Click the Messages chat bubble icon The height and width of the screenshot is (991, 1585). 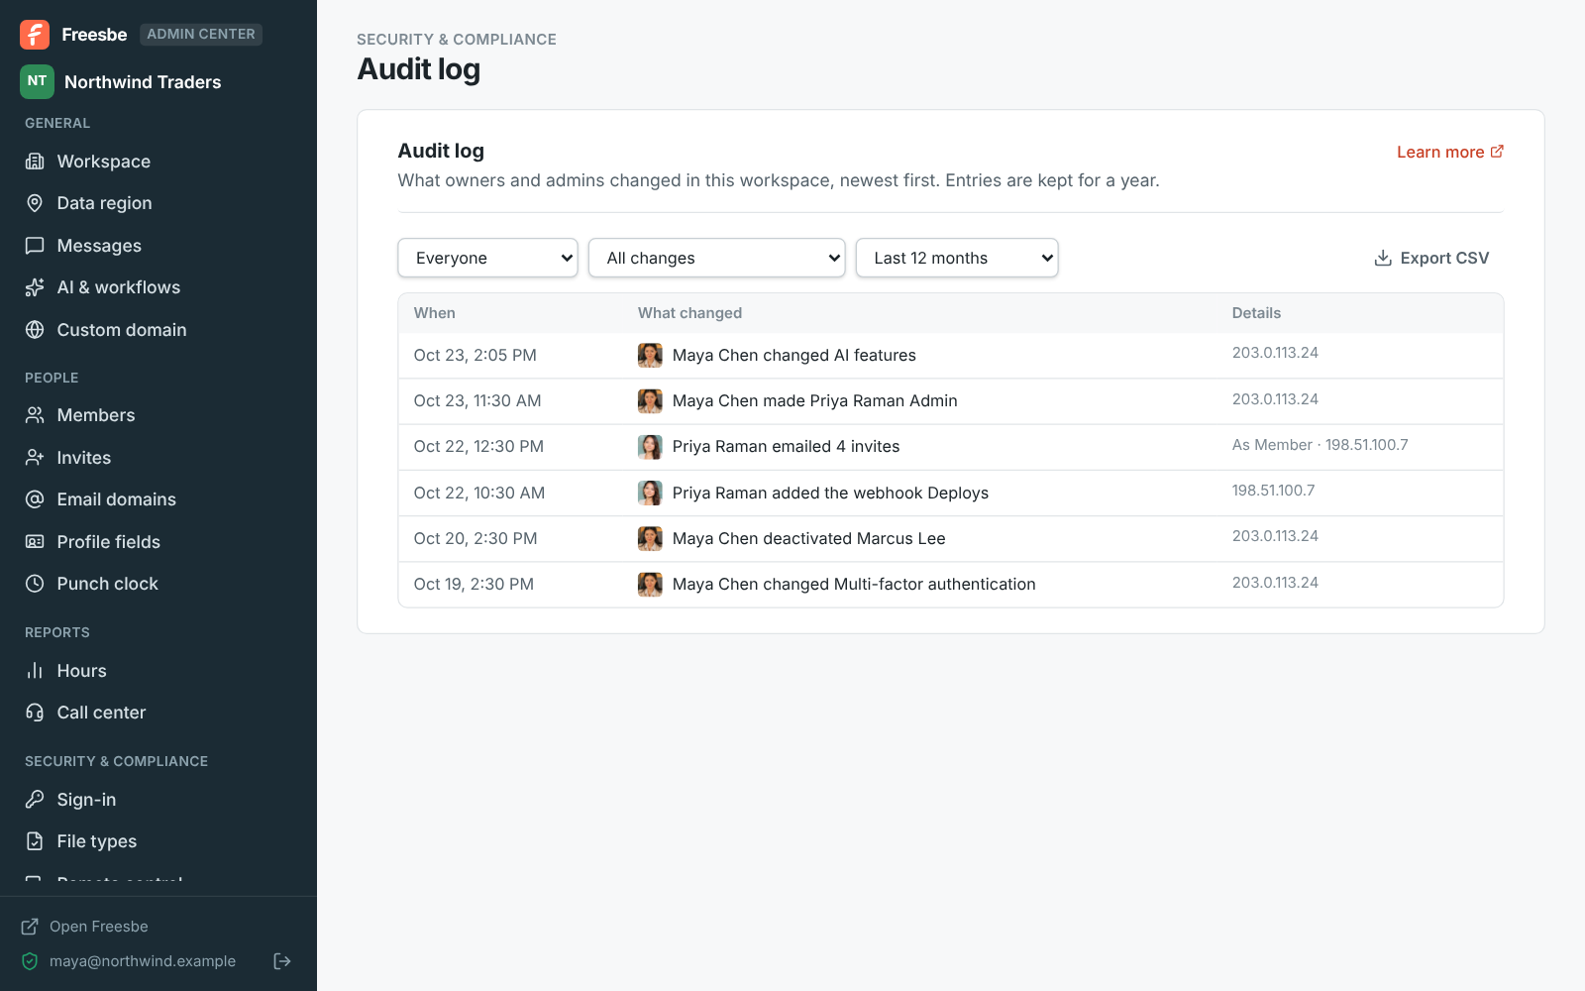tap(35, 246)
